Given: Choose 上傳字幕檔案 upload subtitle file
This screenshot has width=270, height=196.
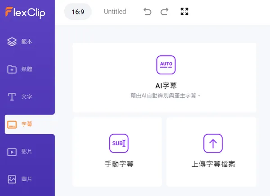Looking at the screenshot, I should coord(213,164).
